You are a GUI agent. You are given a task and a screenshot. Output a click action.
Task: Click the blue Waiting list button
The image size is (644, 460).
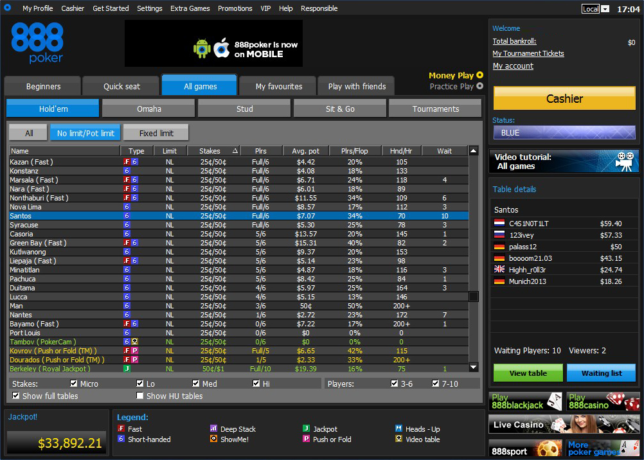click(x=602, y=373)
